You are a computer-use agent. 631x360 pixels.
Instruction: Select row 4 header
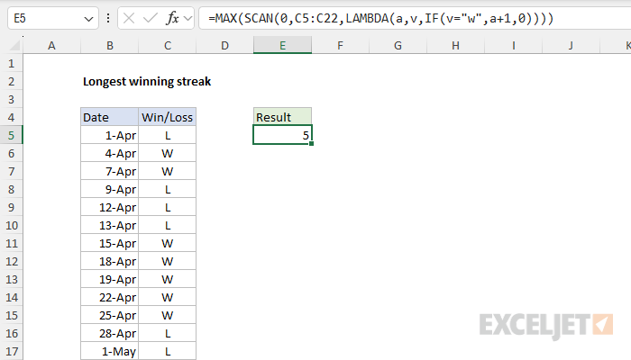(x=11, y=117)
